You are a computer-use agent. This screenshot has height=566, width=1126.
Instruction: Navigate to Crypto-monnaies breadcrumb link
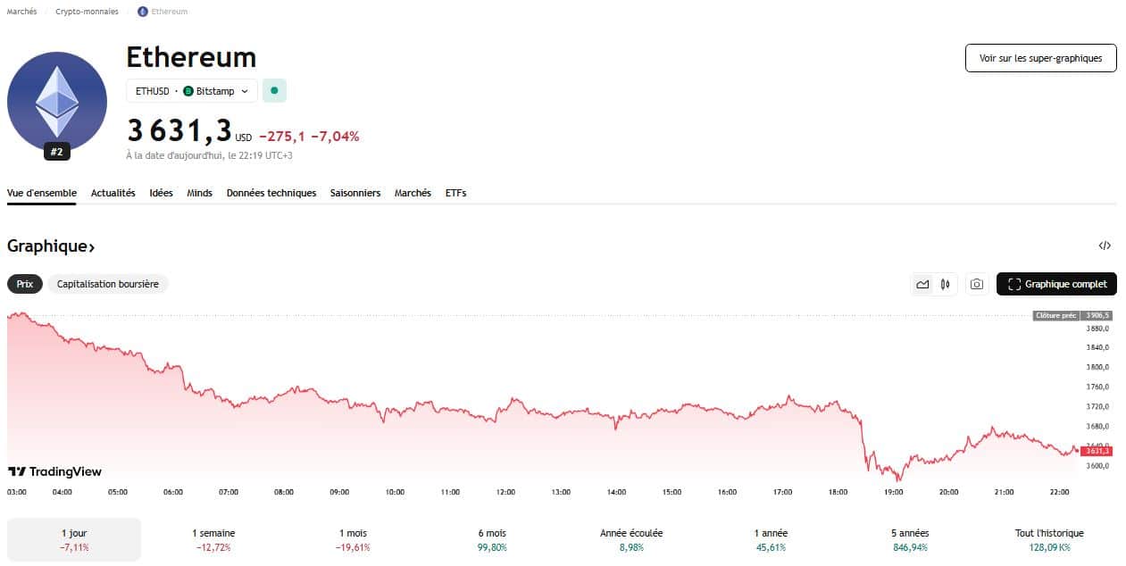[87, 12]
